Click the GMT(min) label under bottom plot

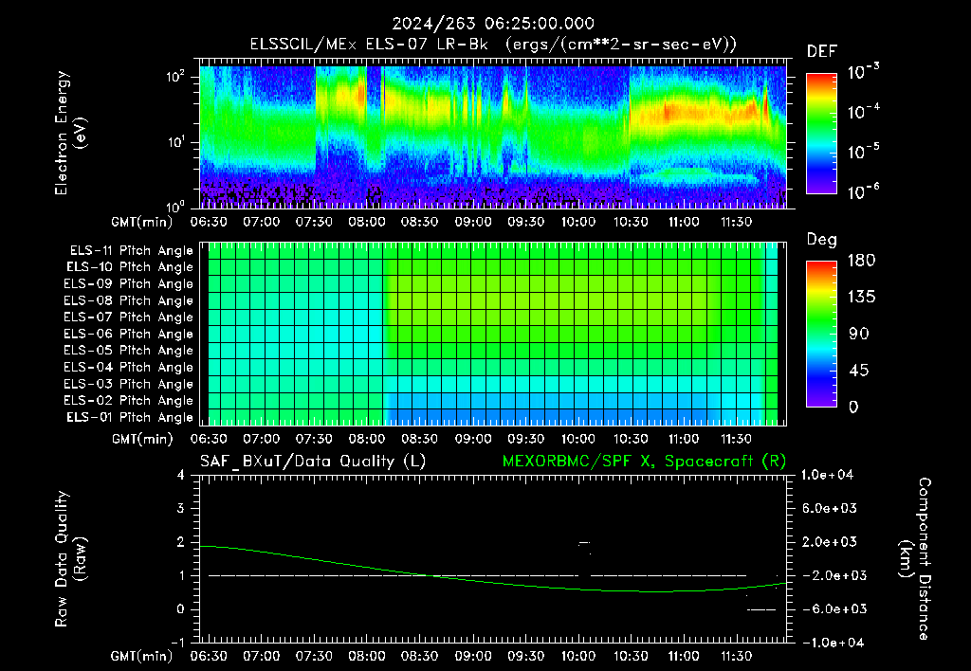pos(142,656)
